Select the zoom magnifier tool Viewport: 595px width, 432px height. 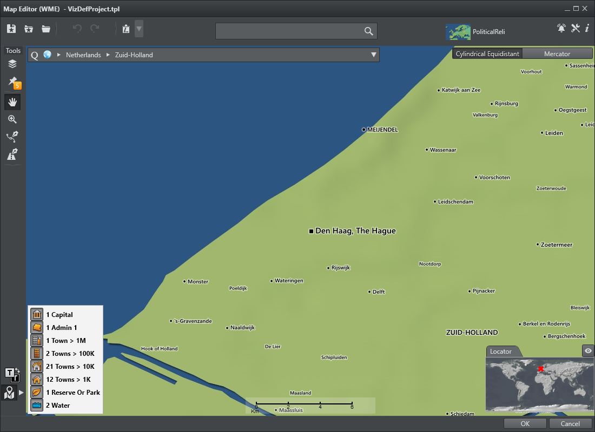12,119
